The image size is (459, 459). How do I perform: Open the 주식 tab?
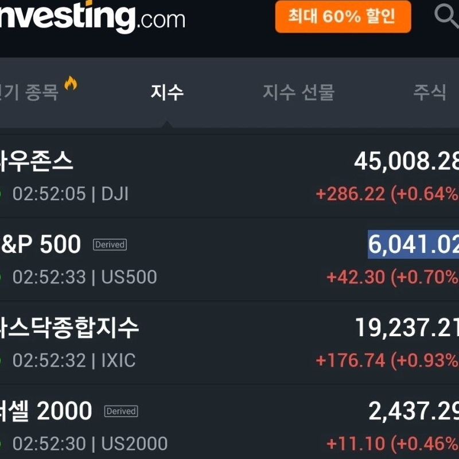(x=430, y=92)
